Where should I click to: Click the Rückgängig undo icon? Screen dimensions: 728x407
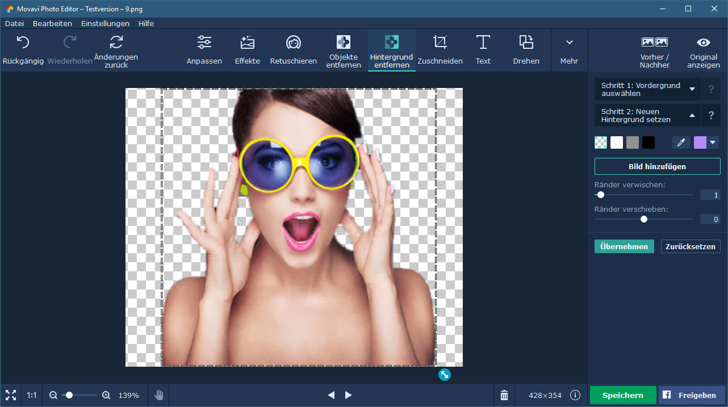[x=23, y=42]
